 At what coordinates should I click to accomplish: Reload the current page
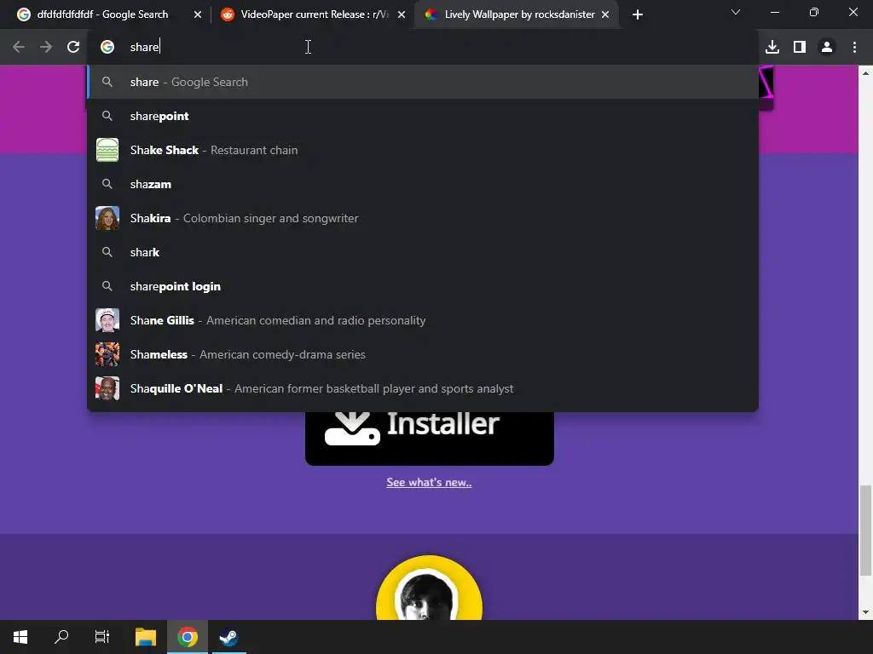click(73, 48)
